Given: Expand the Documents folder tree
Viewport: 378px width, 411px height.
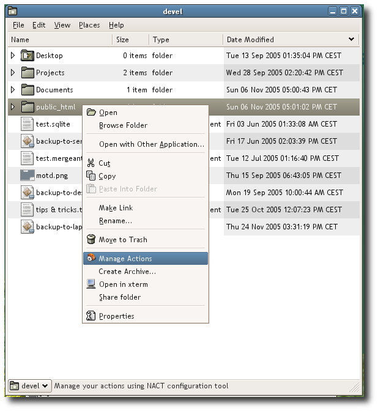Looking at the screenshot, I should tap(13, 90).
